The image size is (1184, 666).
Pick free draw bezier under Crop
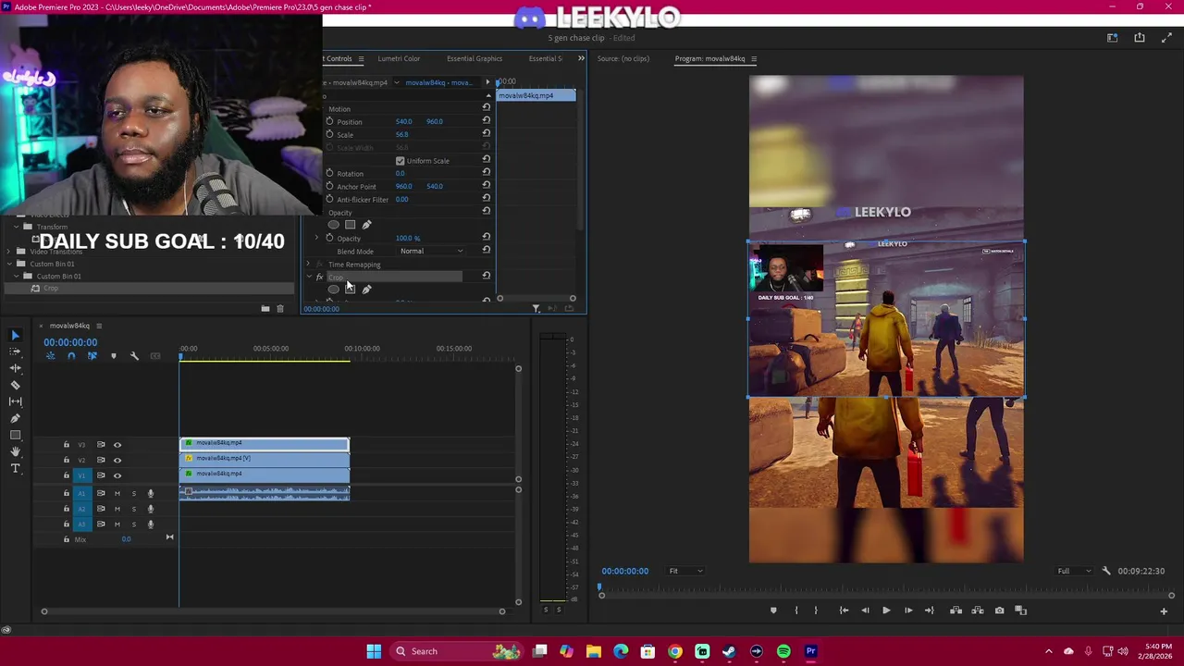366,290
